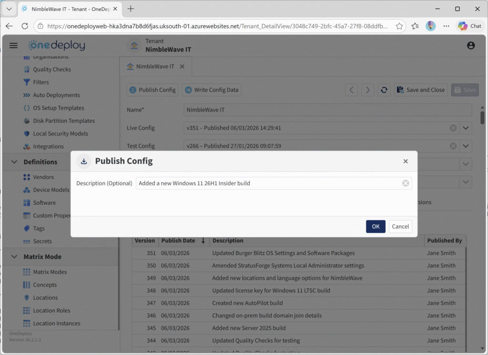
Task: Collapse the Matrix Mode section
Action: [x=14, y=257]
